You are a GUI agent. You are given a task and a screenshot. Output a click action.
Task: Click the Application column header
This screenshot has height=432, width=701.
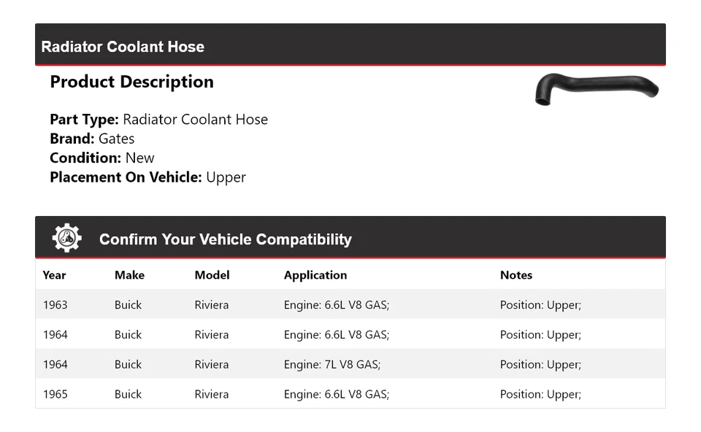pos(315,275)
